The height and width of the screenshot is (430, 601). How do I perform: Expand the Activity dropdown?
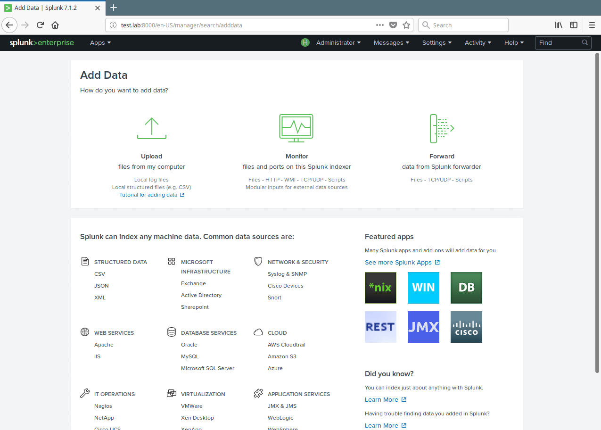tap(478, 42)
